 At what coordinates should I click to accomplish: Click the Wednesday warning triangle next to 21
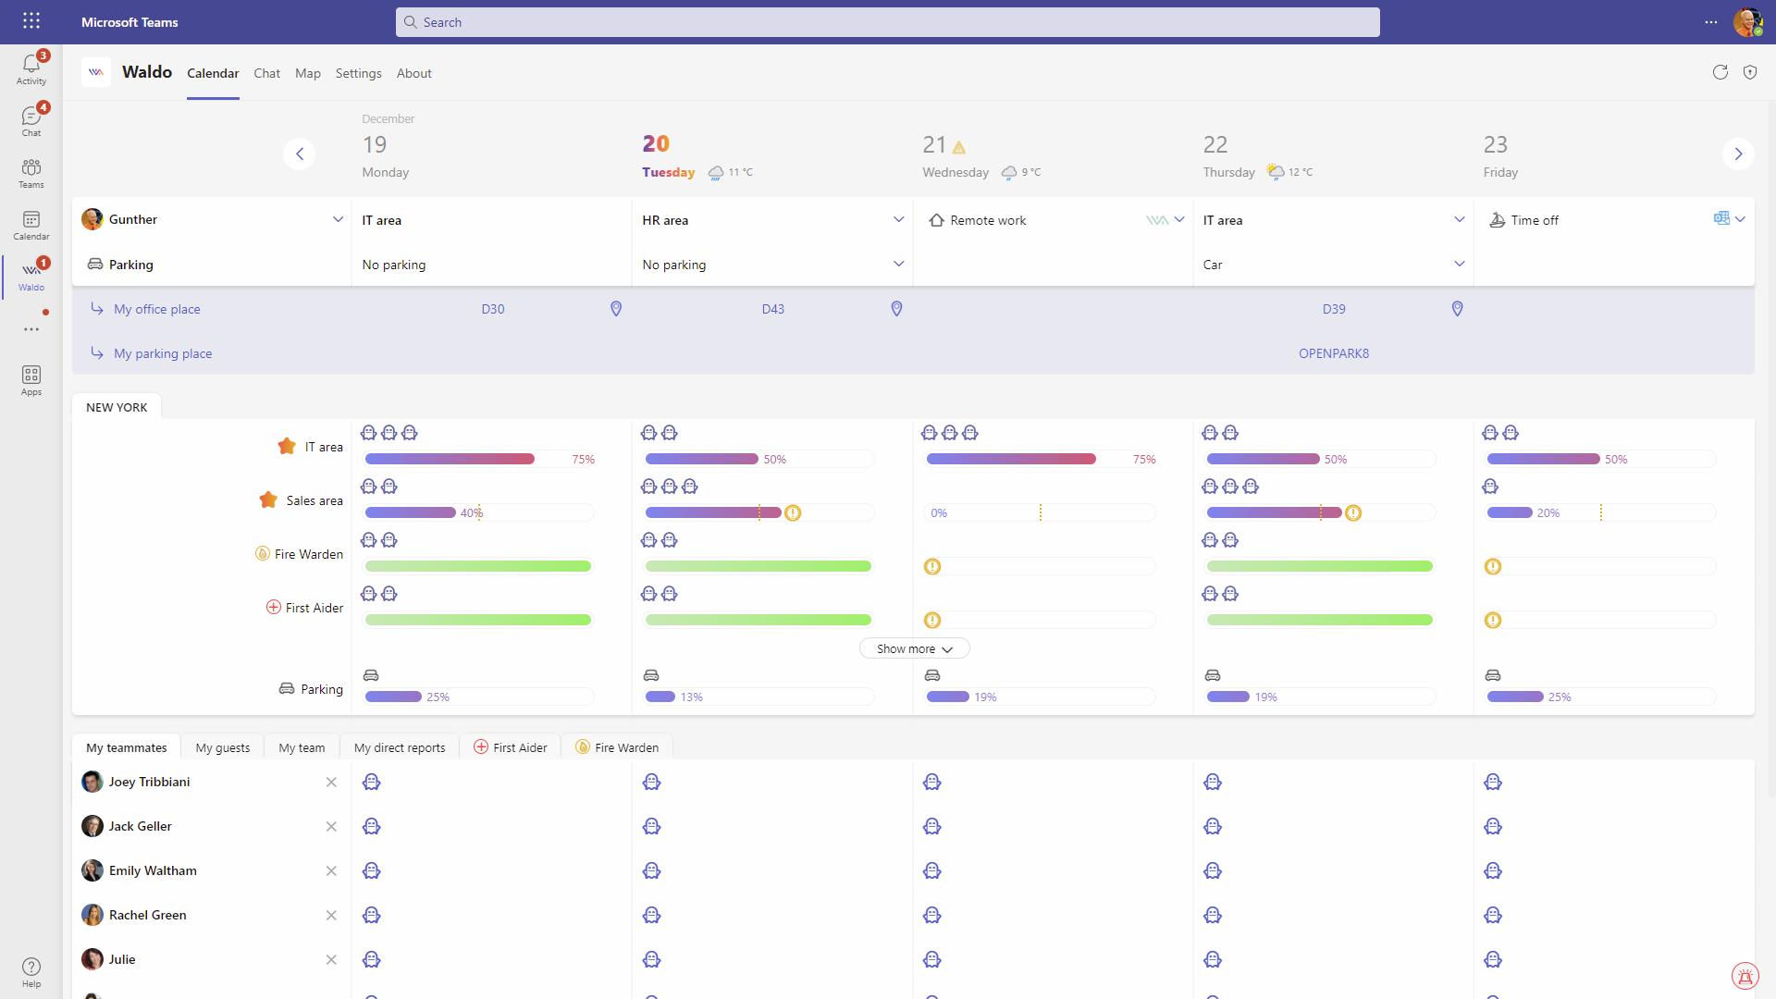pyautogui.click(x=959, y=147)
